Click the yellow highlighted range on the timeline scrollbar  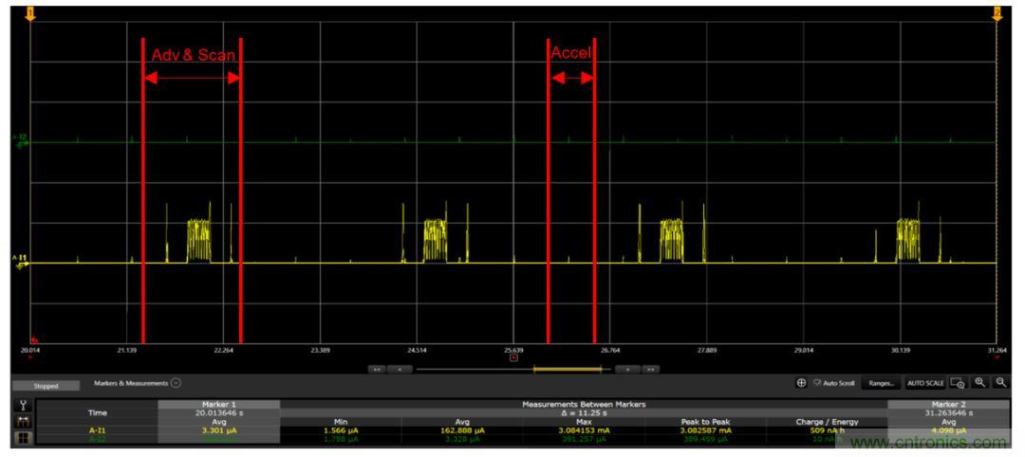(566, 369)
